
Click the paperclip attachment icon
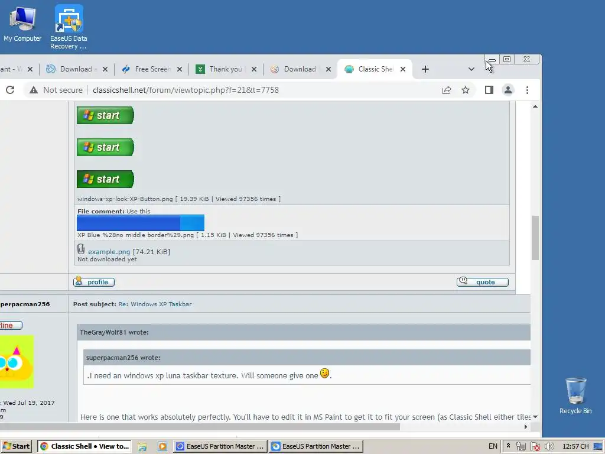click(80, 249)
